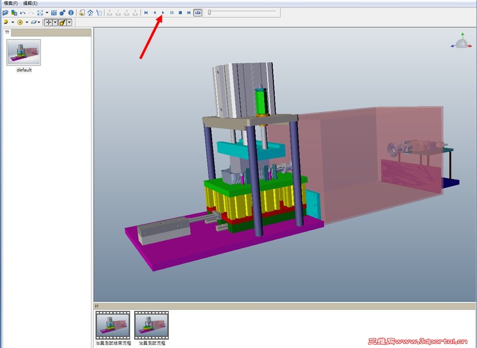Click the fourth greyed step figure icon
Image resolution: width=477 pixels, height=348 pixels.
pyautogui.click(x=135, y=13)
